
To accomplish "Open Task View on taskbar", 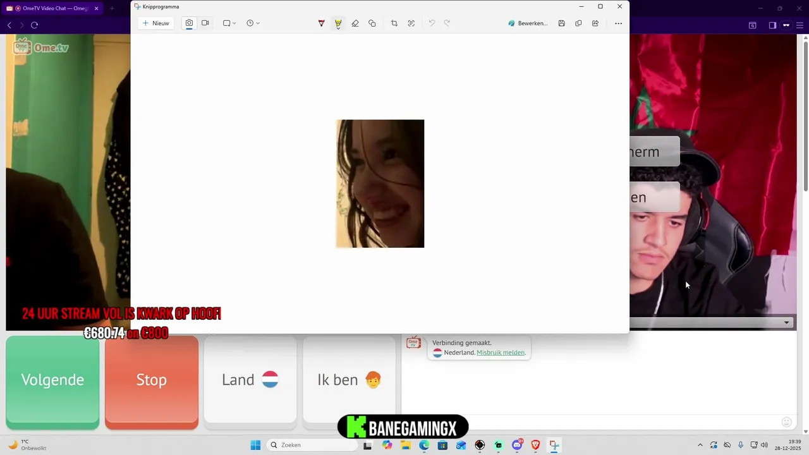I will 368,445.
